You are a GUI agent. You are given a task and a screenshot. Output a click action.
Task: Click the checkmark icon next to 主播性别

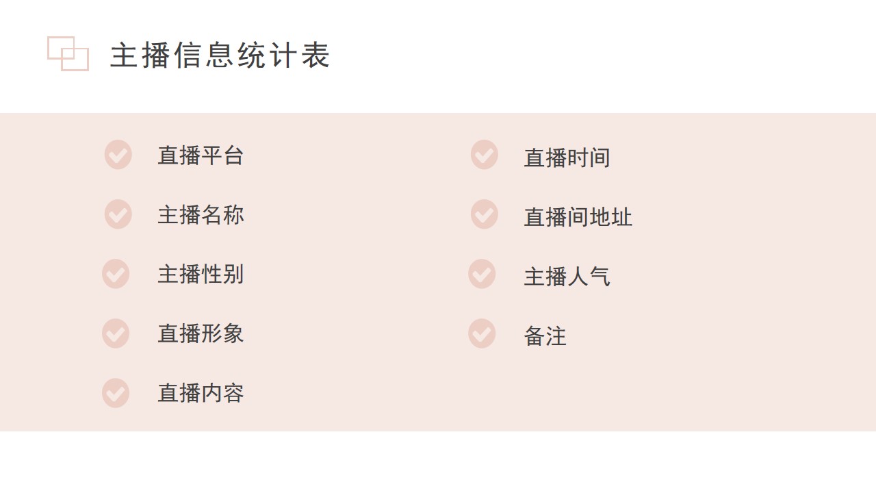point(116,274)
